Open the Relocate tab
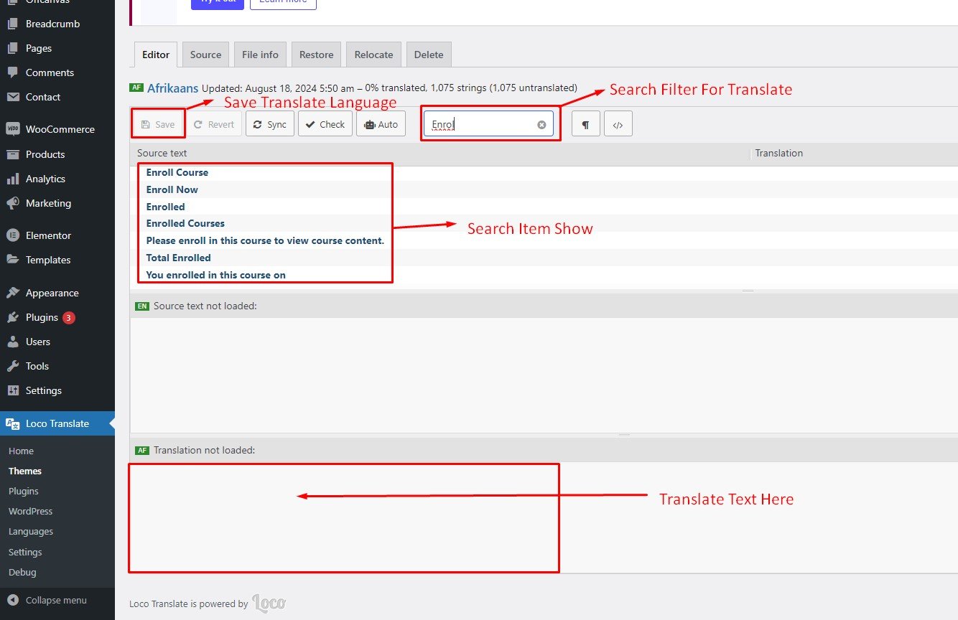Viewport: 958px width, 620px height. pos(373,55)
